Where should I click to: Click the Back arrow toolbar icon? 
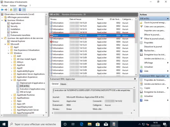click(2, 10)
